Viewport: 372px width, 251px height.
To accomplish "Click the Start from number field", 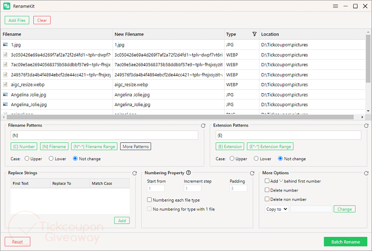I will (156, 188).
